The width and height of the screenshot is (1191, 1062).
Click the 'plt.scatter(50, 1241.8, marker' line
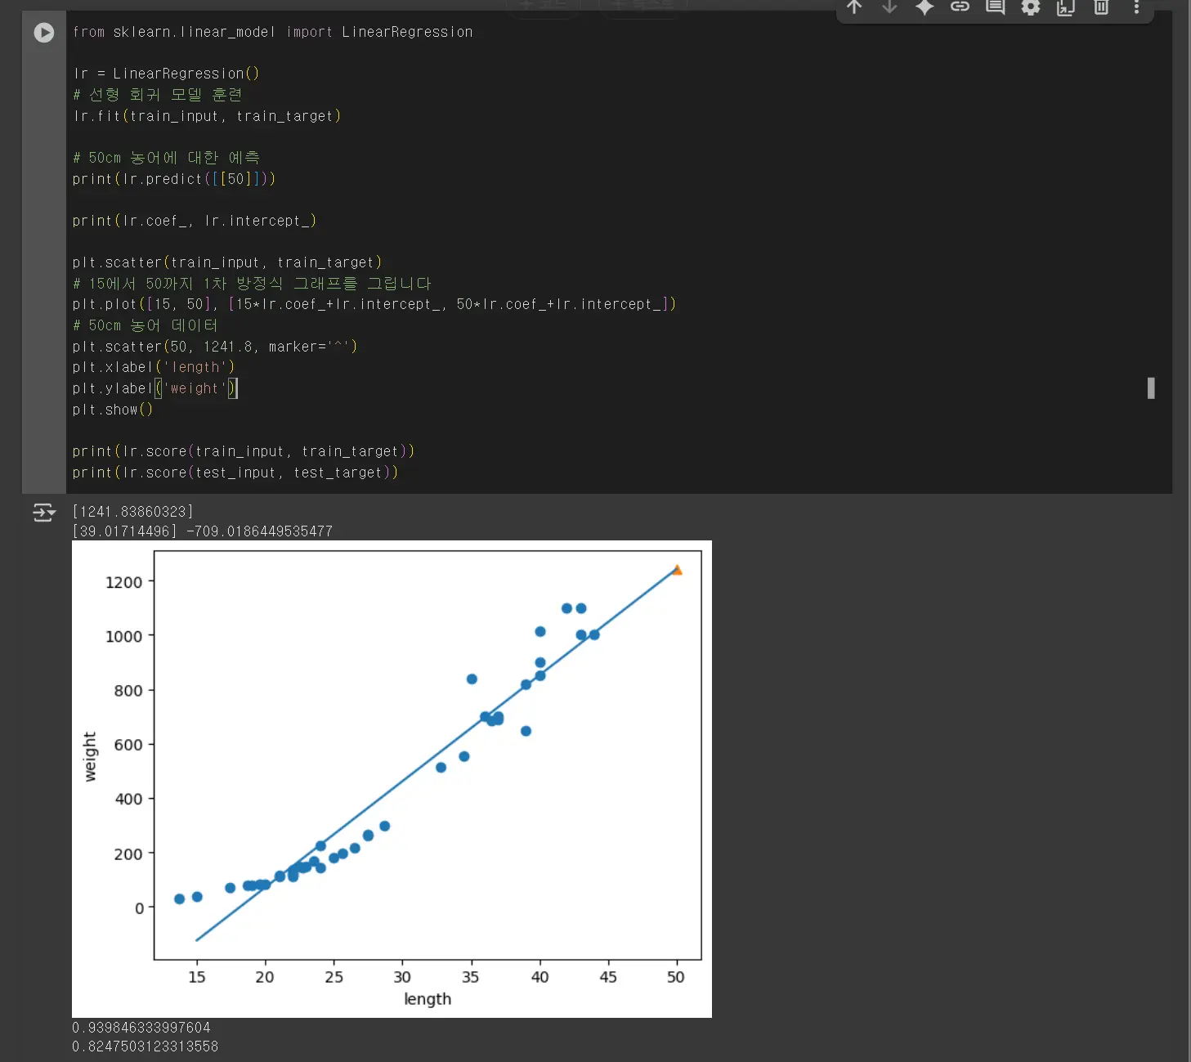(x=215, y=347)
